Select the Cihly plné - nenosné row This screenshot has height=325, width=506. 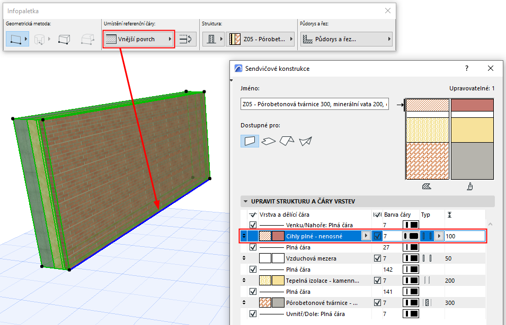click(363, 236)
